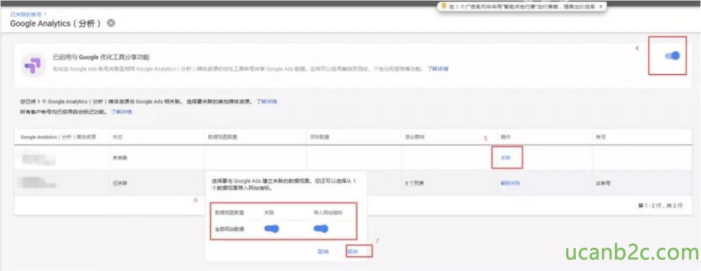701x271 pixels.
Task: Toggle the import site metrics switch
Action: tap(320, 229)
